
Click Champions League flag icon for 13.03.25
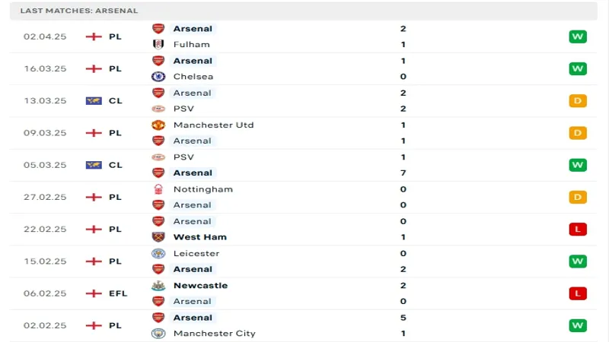pyautogui.click(x=94, y=101)
